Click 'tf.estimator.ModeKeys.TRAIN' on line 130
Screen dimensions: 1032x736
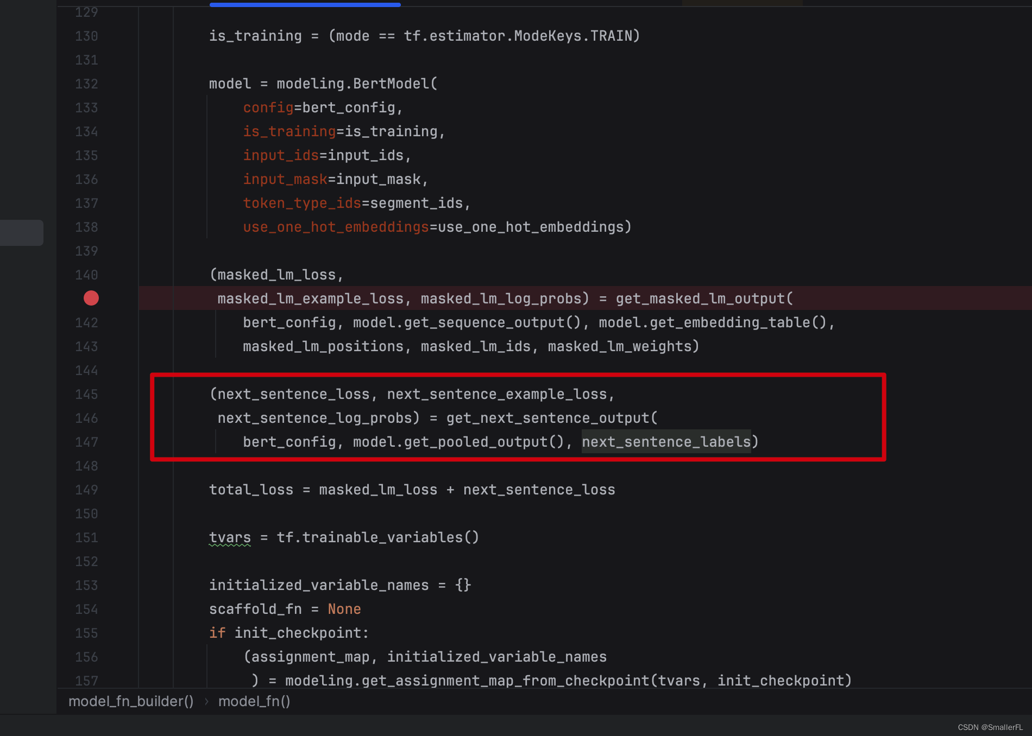(x=518, y=36)
